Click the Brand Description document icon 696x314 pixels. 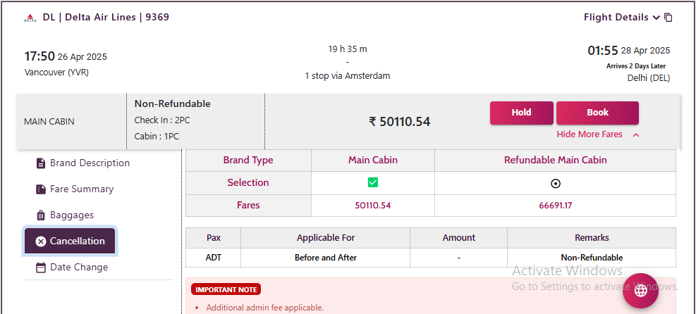pos(41,163)
